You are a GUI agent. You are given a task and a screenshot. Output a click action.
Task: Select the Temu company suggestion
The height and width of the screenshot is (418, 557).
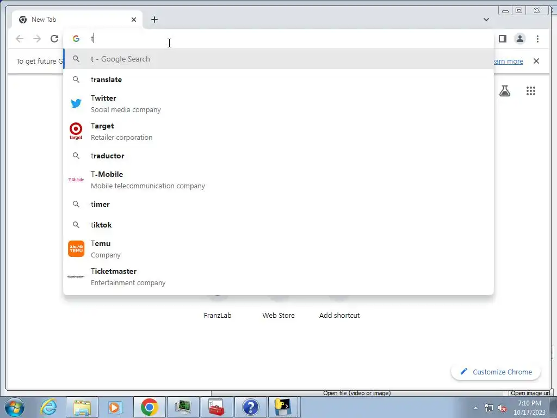[x=278, y=249]
